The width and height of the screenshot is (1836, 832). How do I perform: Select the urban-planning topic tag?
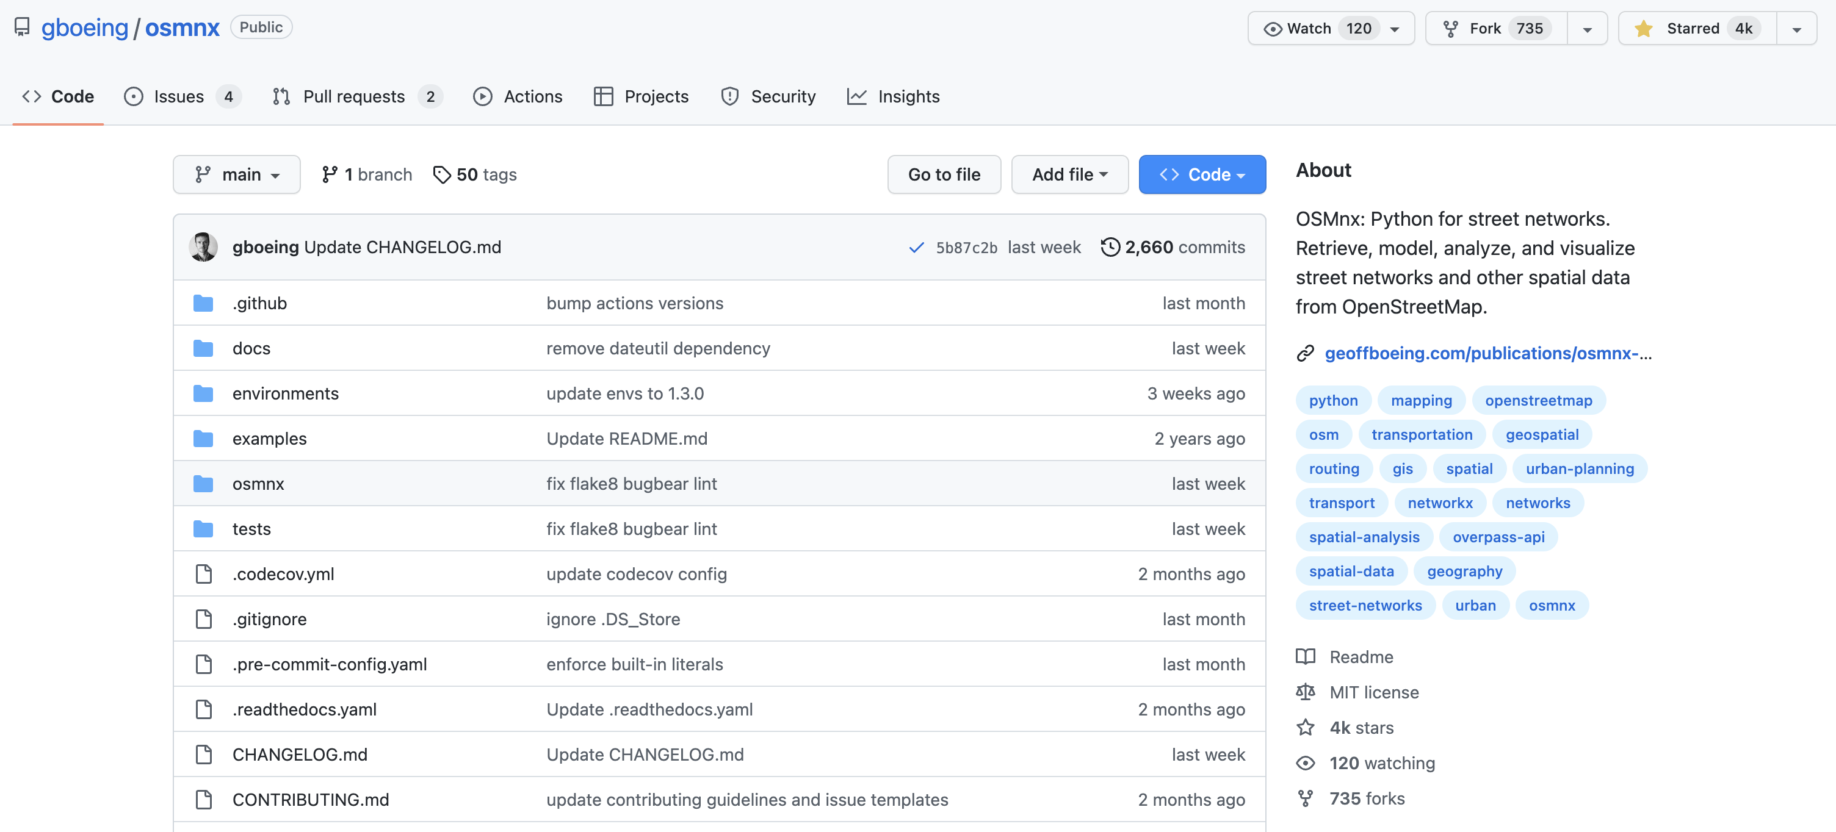pyautogui.click(x=1580, y=468)
